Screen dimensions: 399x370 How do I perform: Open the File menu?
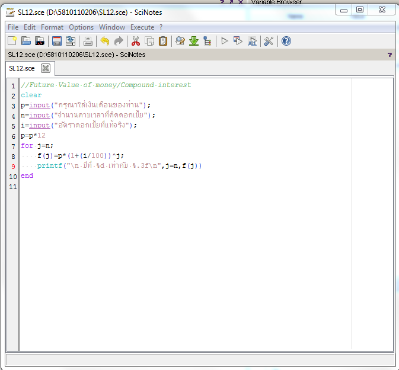(x=13, y=27)
